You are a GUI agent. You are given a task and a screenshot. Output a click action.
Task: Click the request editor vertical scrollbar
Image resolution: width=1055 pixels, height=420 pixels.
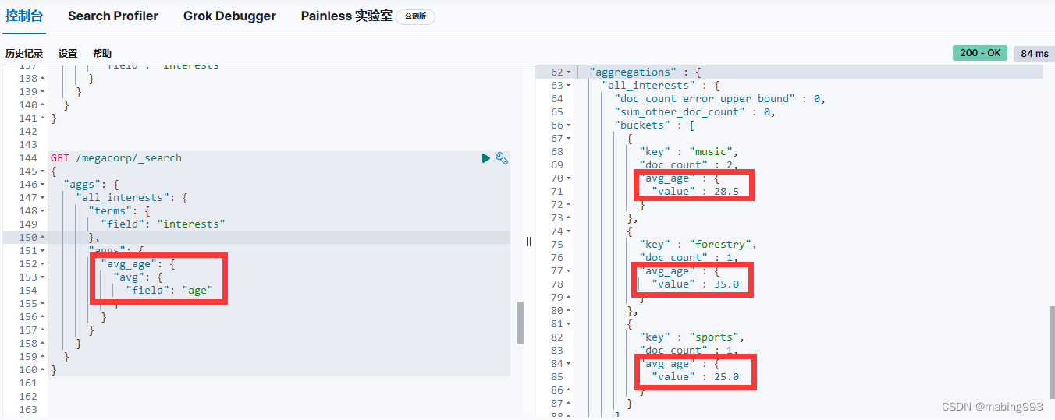[x=520, y=323]
